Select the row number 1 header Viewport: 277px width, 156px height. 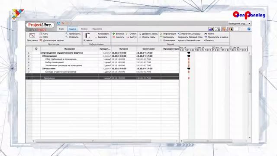coord(29,53)
